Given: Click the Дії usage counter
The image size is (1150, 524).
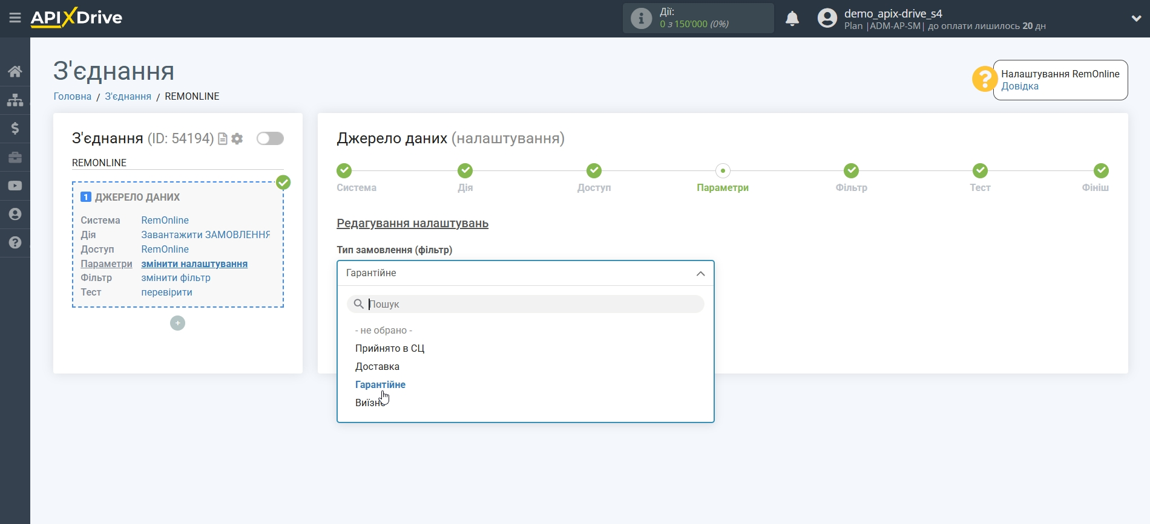Looking at the screenshot, I should coord(698,18).
